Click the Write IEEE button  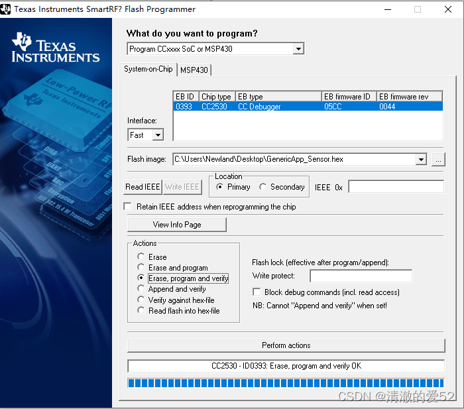click(182, 187)
